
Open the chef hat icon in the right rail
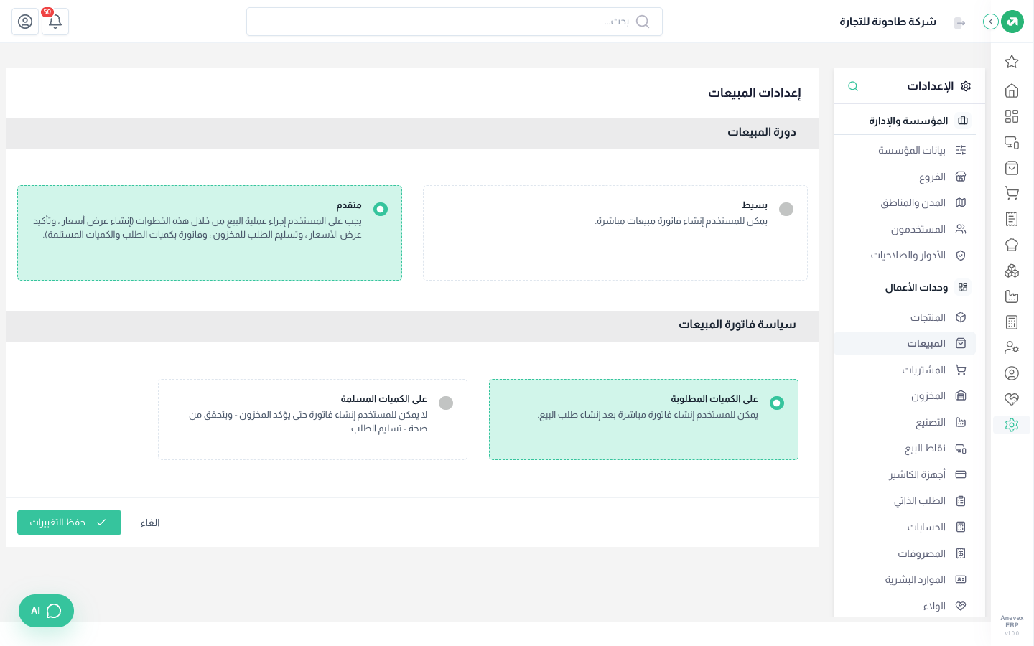point(1012,245)
